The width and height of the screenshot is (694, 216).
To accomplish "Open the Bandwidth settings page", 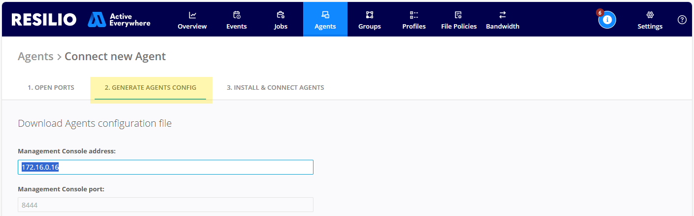I will coord(502,20).
